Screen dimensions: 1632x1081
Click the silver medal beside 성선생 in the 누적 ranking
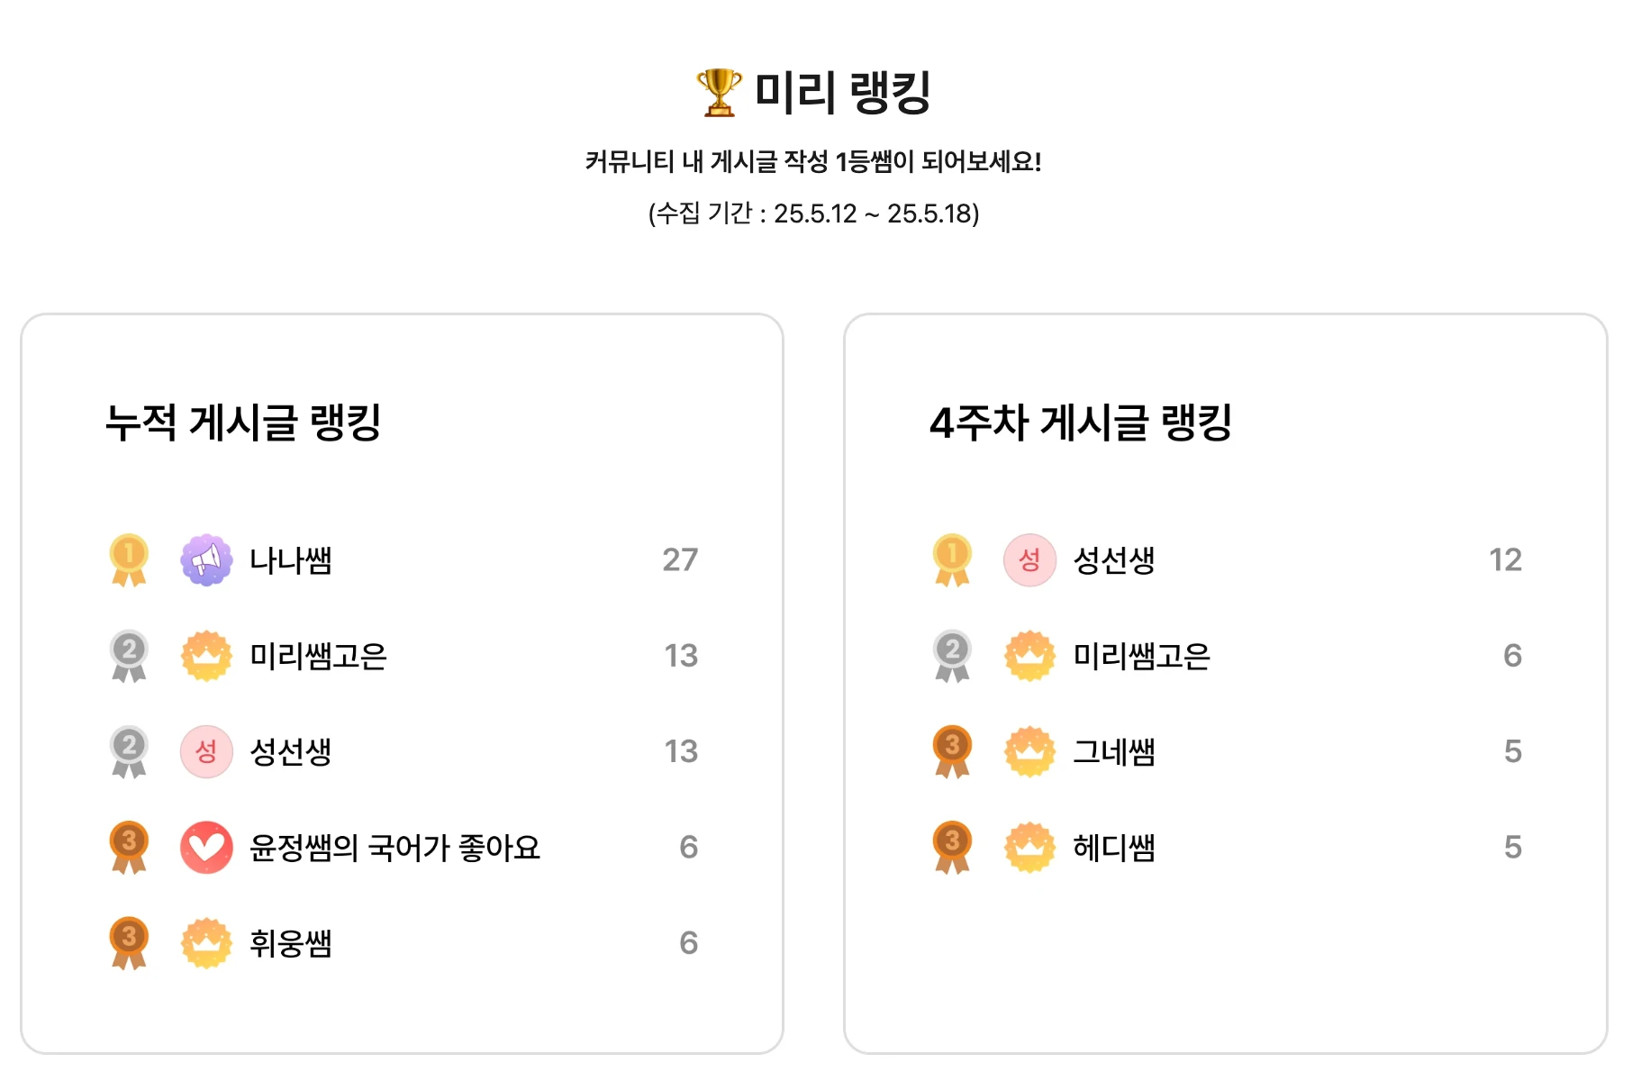point(129,751)
